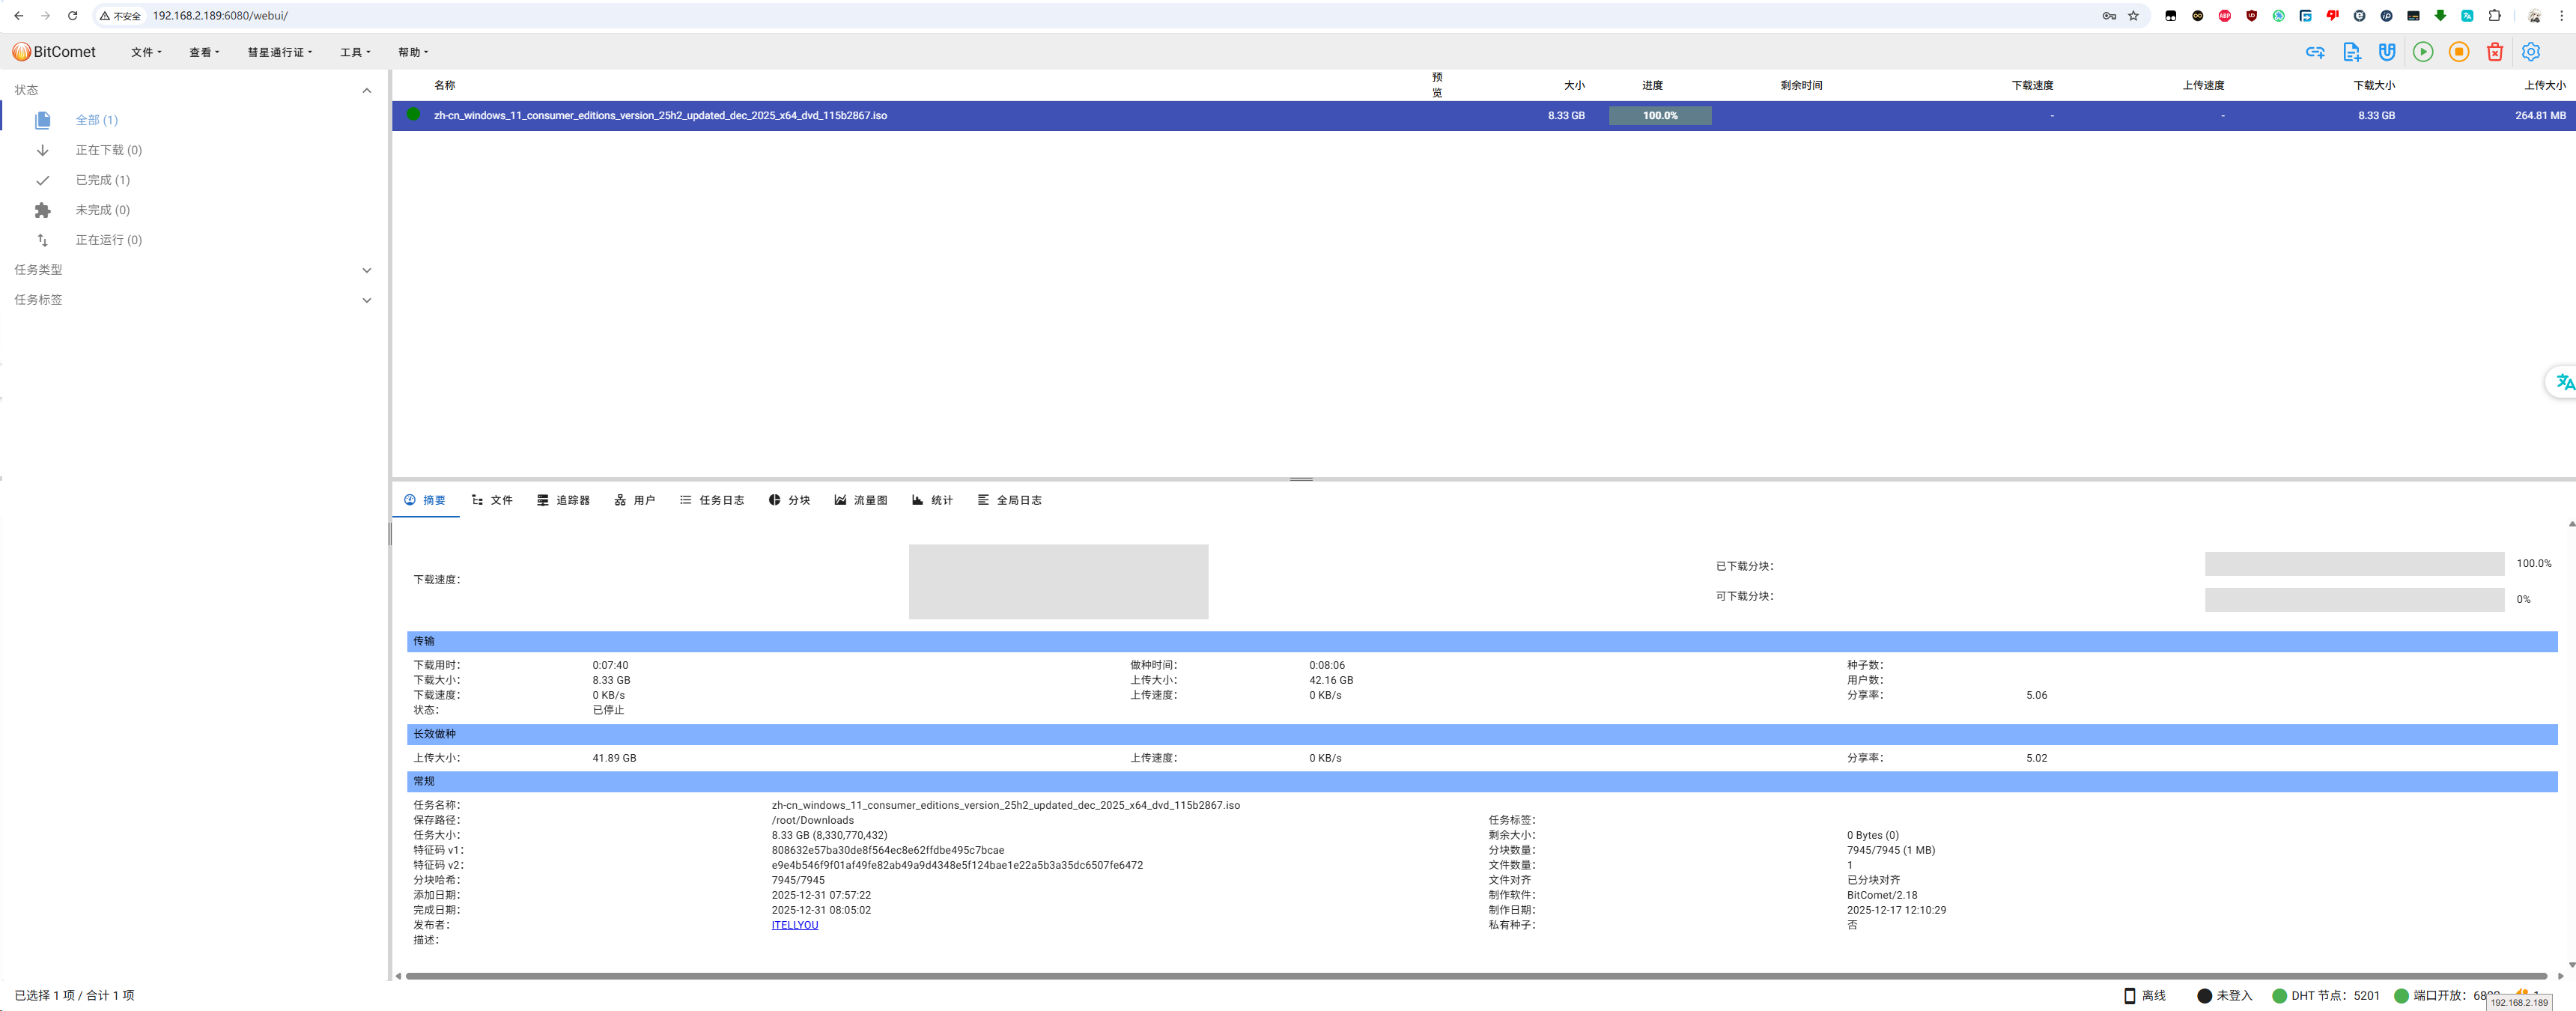Select the 已完成 (1) filter
2576x1011 pixels.
point(102,180)
